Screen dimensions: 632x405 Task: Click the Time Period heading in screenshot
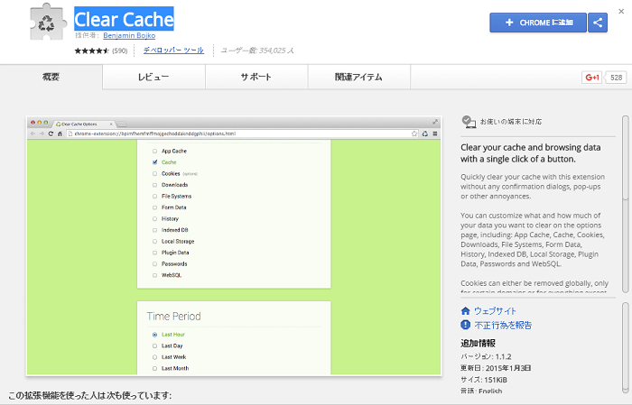[x=173, y=316]
